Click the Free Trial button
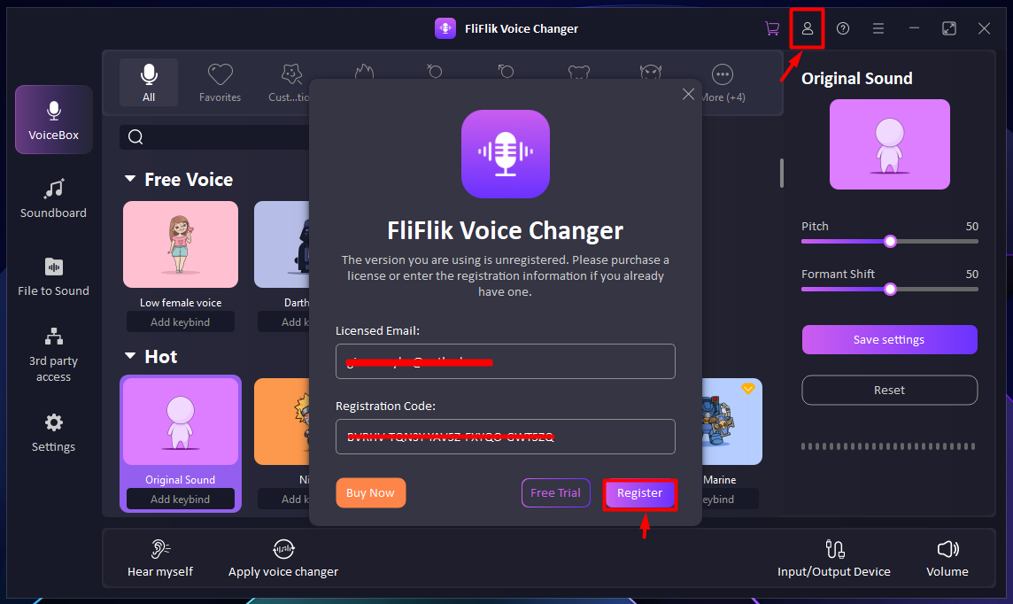Viewport: 1013px width, 604px height. (555, 493)
